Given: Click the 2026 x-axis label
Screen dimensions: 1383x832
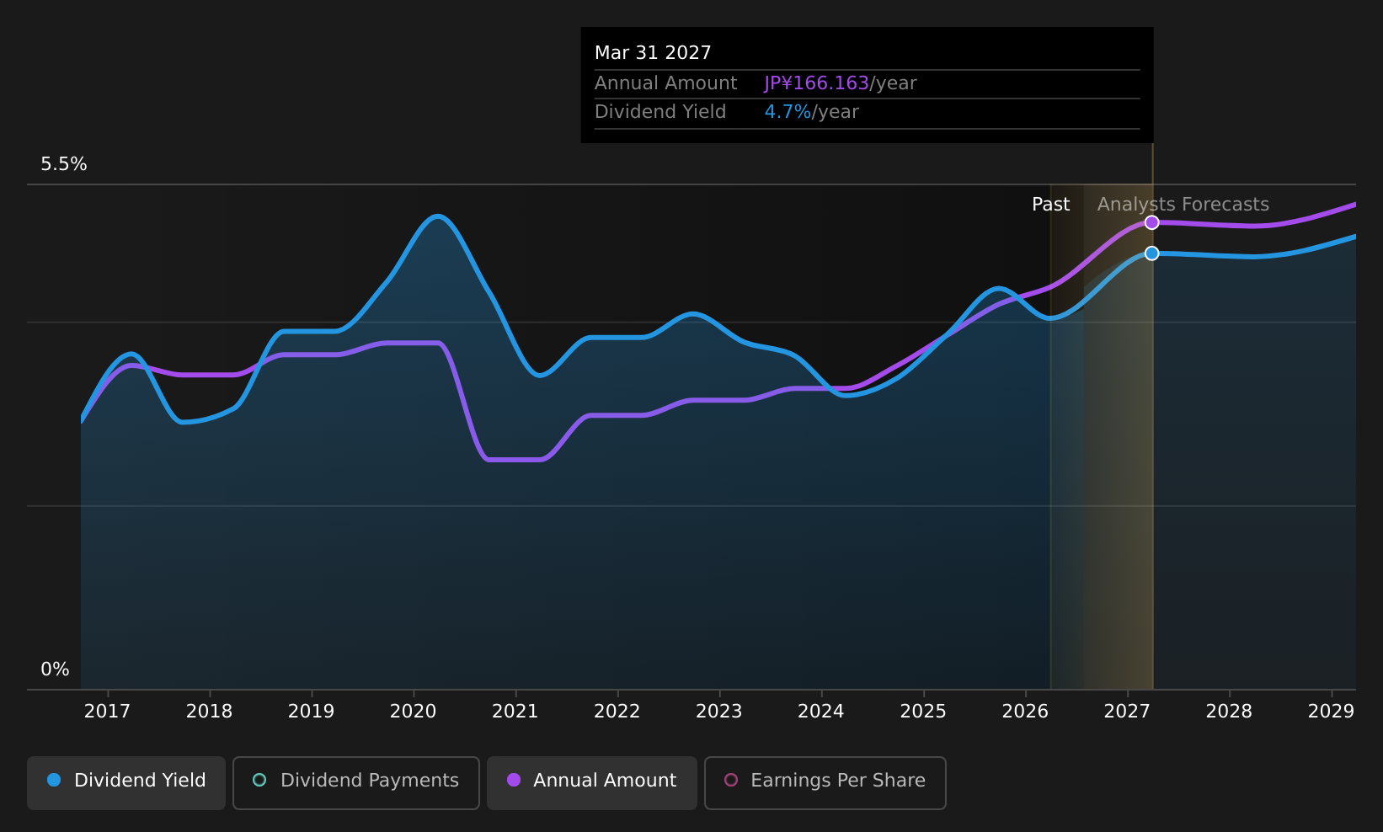Looking at the screenshot, I should coord(1025,712).
